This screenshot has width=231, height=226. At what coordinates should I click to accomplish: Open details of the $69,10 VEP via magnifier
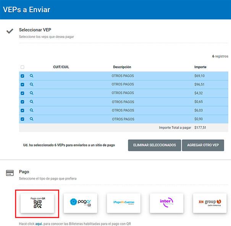click(x=32, y=76)
